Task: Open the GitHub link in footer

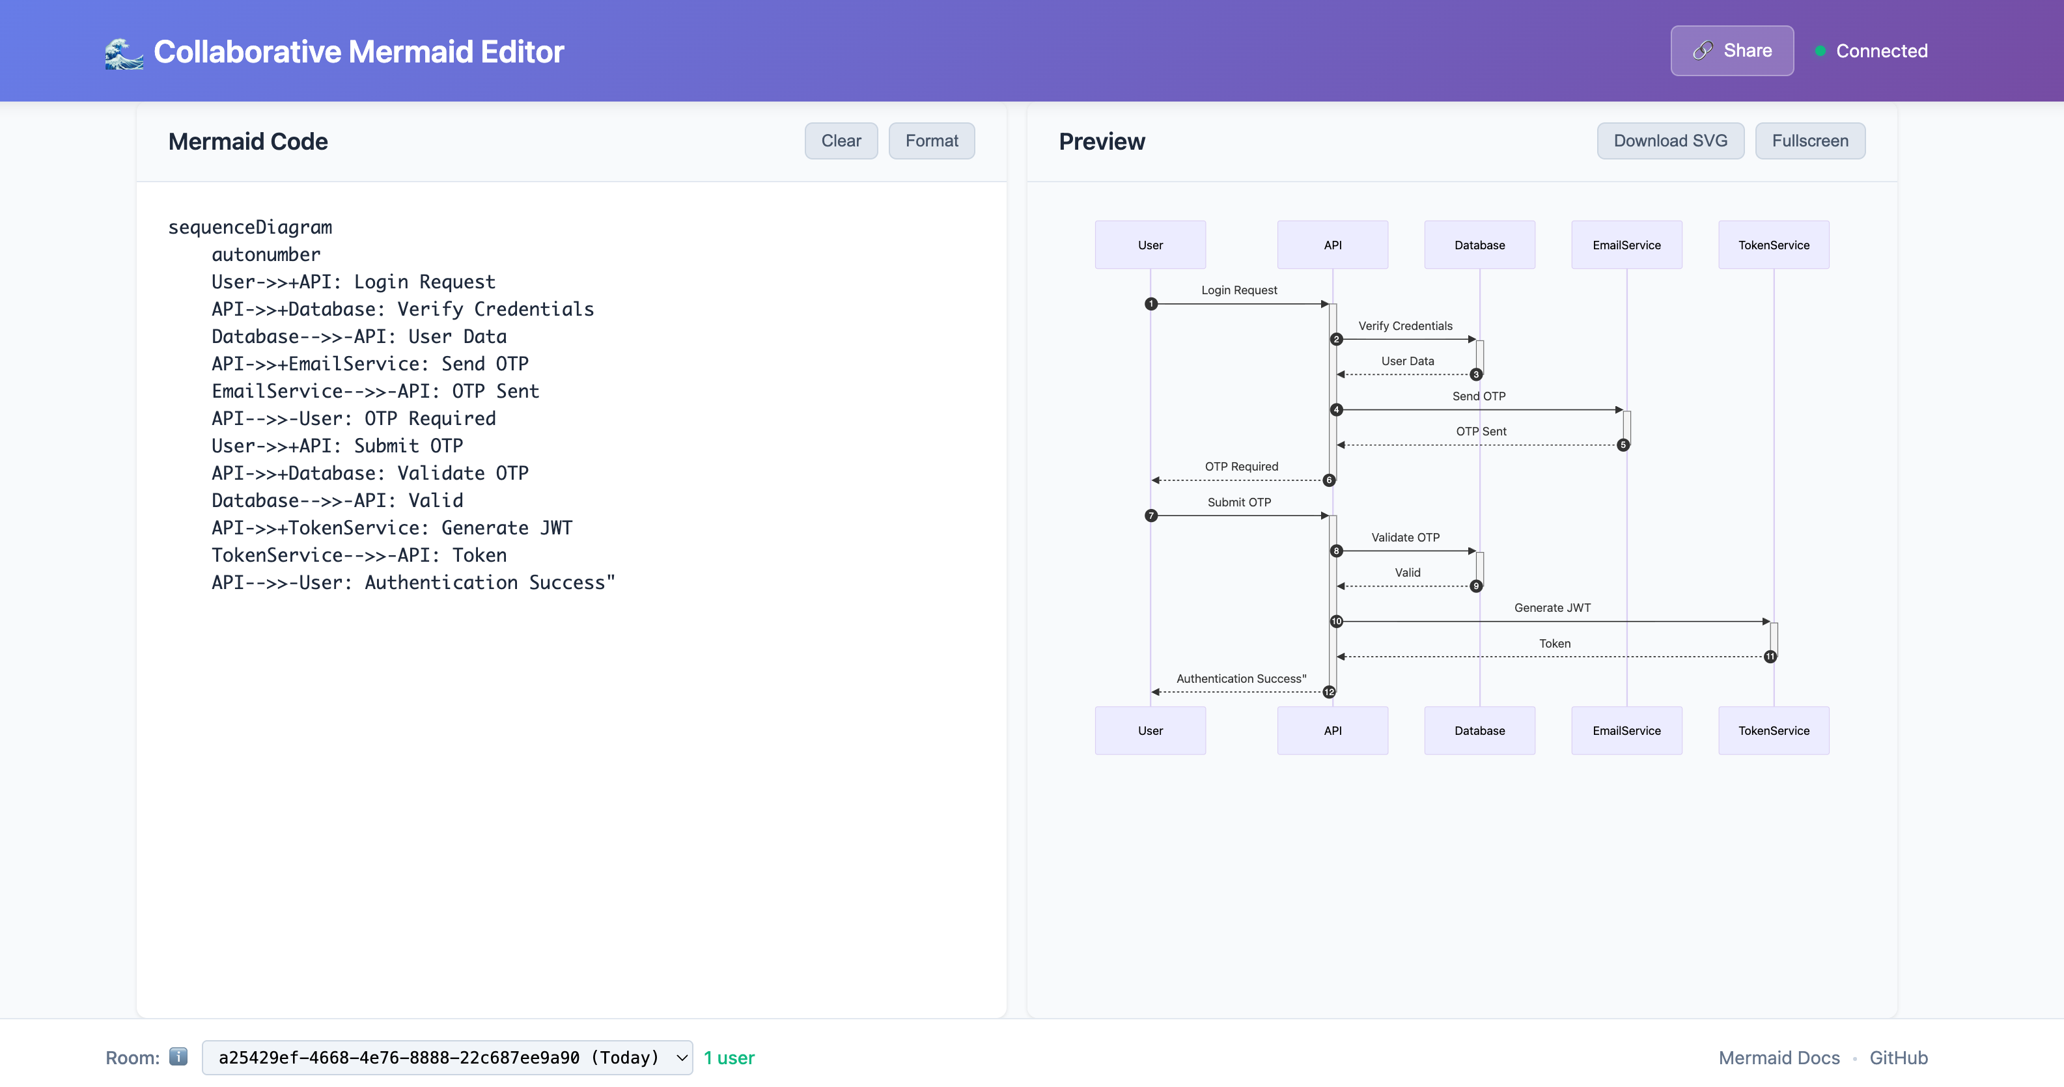Action: [1898, 1057]
